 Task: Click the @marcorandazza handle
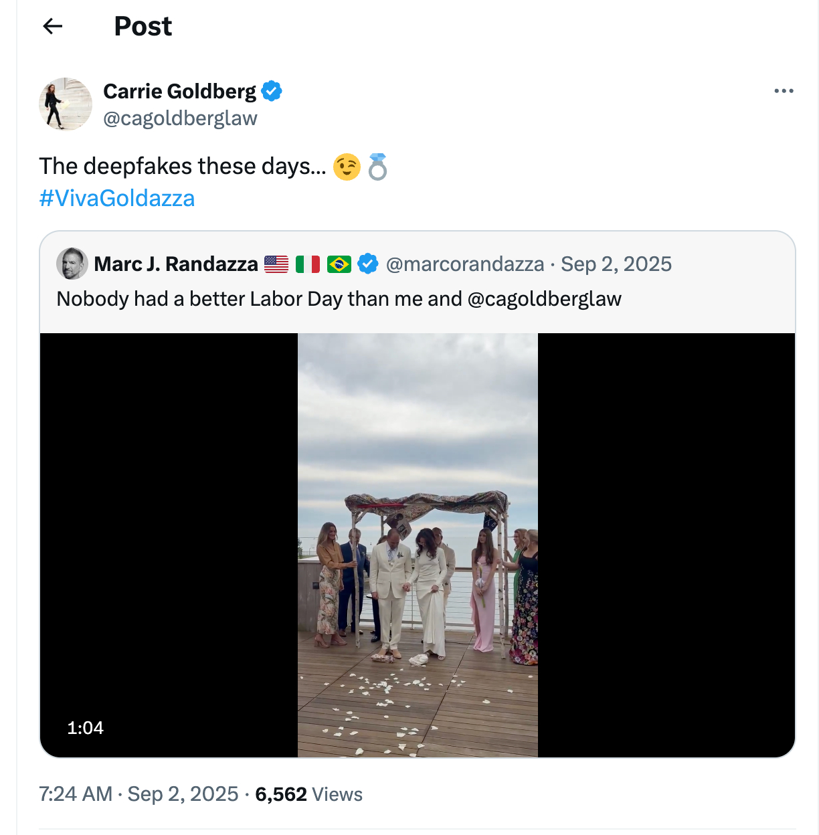pyautogui.click(x=465, y=264)
